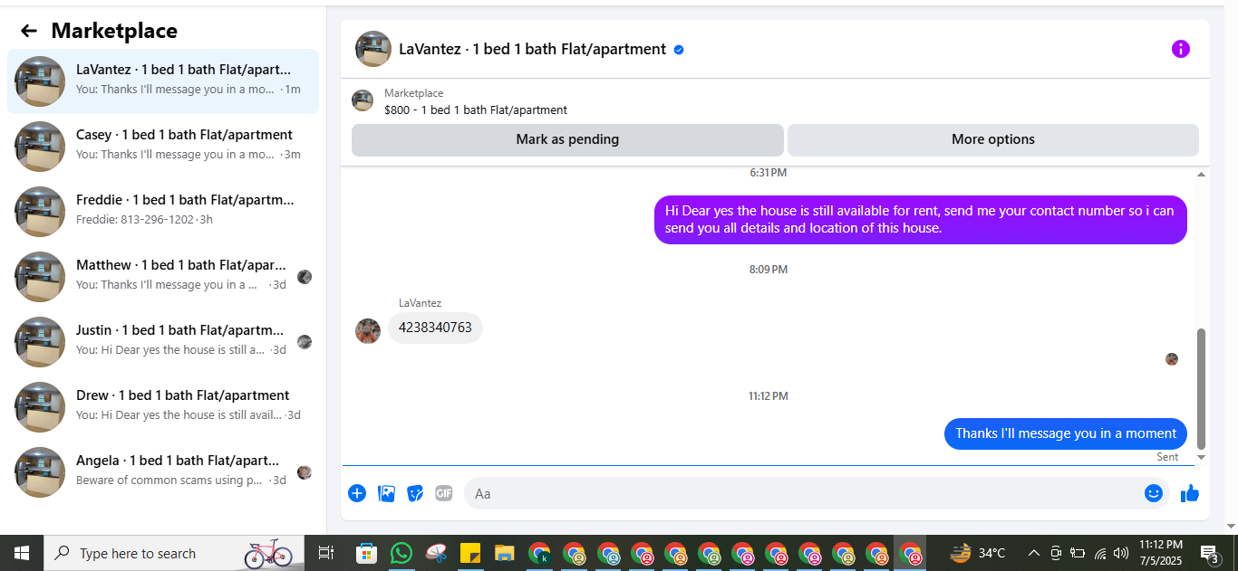Open WhatsApp from the taskbar
Screen dimensions: 1238x571
[x=401, y=553]
